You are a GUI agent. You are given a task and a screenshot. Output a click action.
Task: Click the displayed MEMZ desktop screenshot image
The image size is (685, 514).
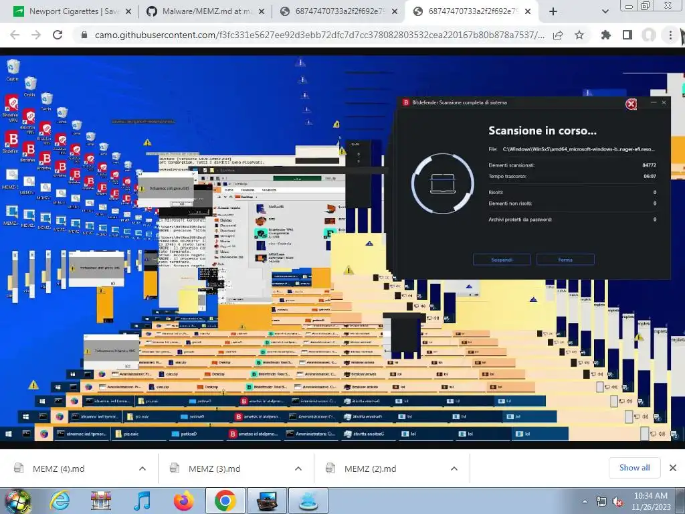click(342, 248)
